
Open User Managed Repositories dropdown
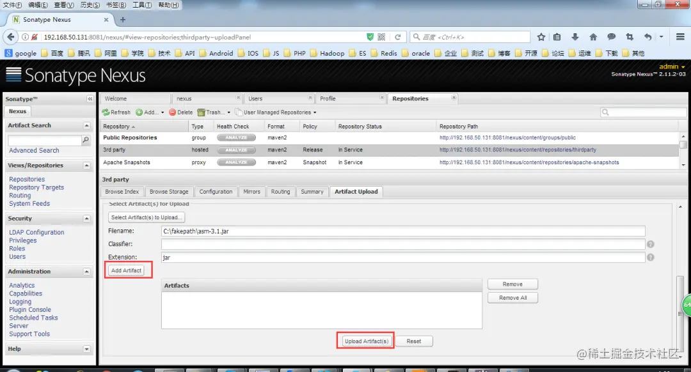point(276,112)
